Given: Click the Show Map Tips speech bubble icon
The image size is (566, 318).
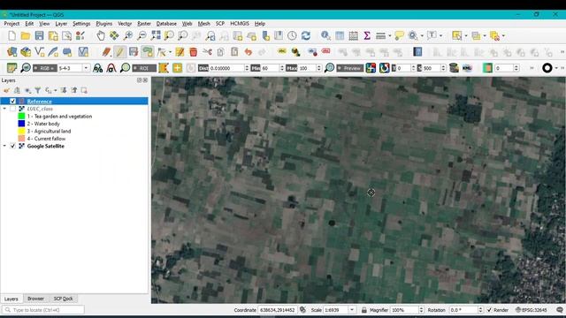Looking at the screenshot, I should tap(399, 35).
